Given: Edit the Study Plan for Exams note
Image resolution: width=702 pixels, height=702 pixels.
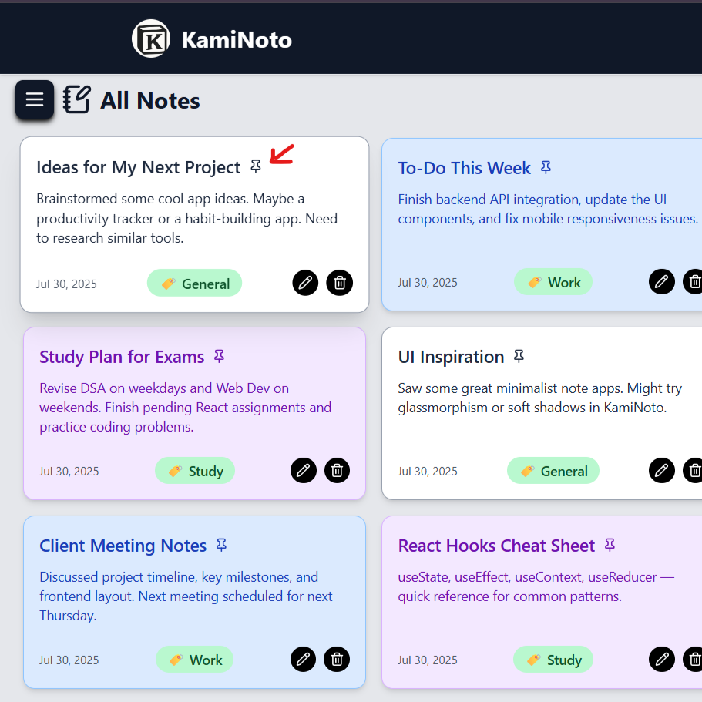Looking at the screenshot, I should point(304,470).
